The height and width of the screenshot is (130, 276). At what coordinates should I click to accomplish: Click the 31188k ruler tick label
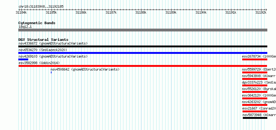click(x=141, y=12)
